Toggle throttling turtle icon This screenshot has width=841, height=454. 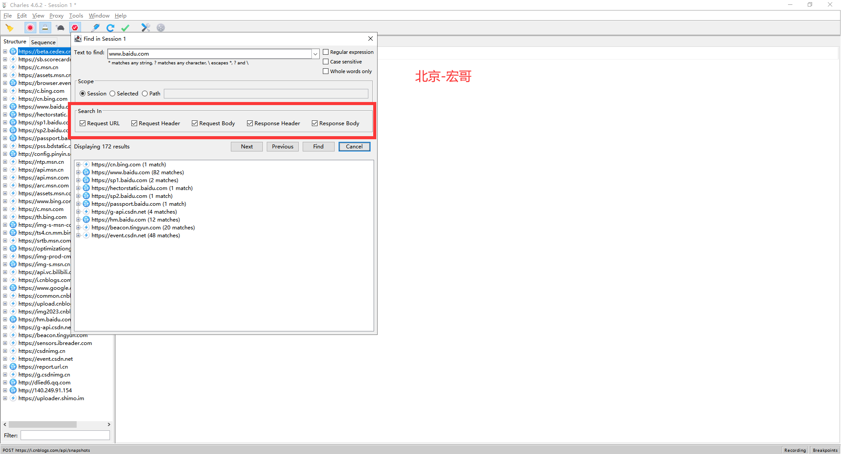pyautogui.click(x=60, y=28)
